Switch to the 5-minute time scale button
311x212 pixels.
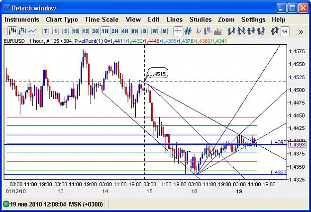tap(66, 31)
